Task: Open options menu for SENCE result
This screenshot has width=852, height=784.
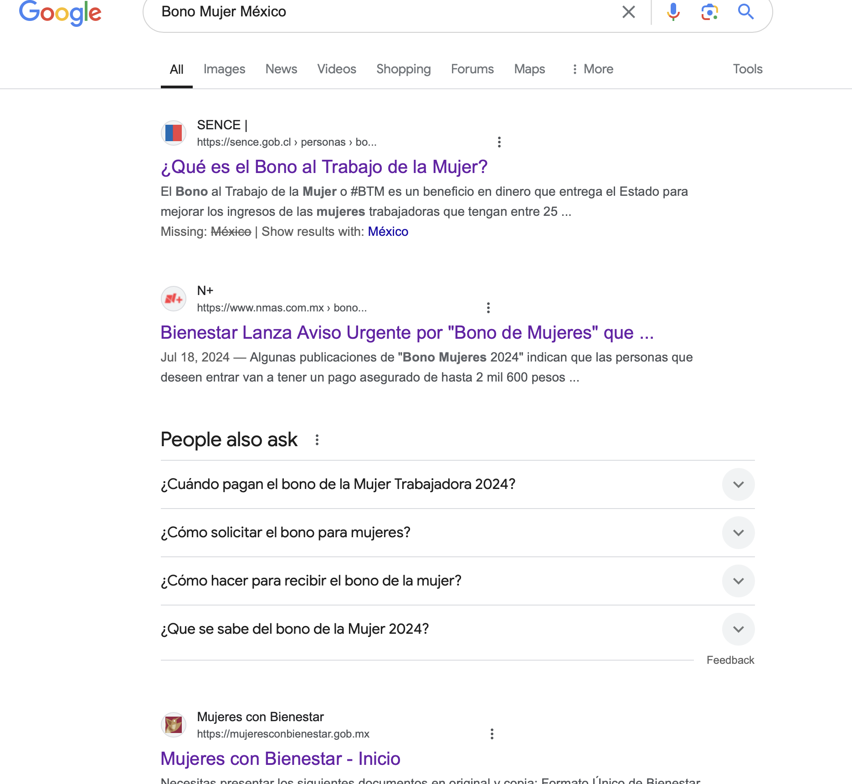Action: (x=499, y=142)
